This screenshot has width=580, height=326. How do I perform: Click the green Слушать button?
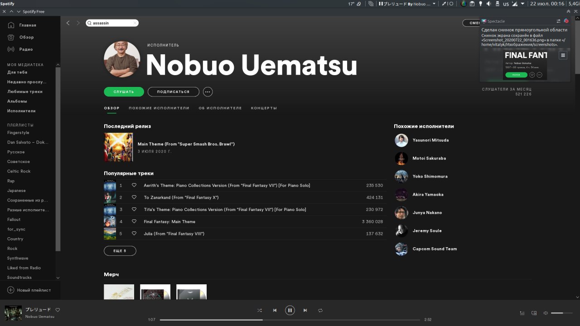pyautogui.click(x=124, y=92)
